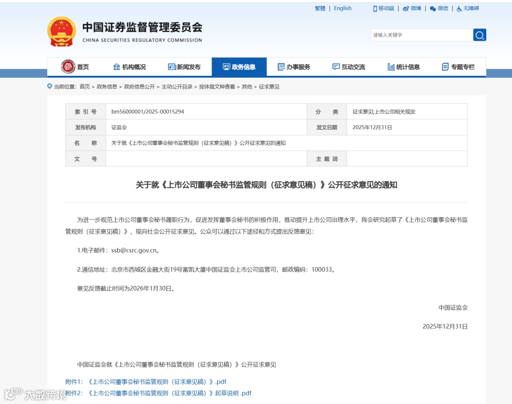Switch the site language to English
Viewport: 512px width, 404px height.
343,9
